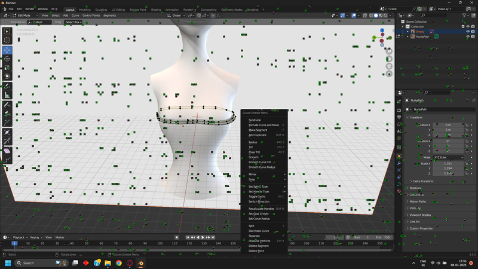Open Chrome from the Windows taskbar
The image size is (478, 269).
(118, 263)
